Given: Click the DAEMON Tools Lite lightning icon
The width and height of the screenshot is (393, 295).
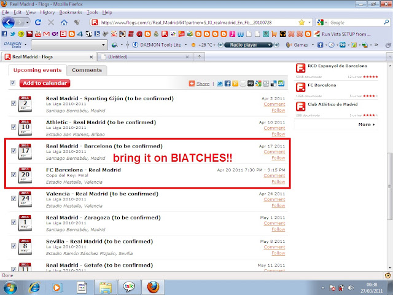Looking at the screenshot, I should point(135,45).
